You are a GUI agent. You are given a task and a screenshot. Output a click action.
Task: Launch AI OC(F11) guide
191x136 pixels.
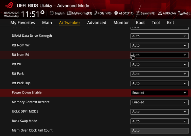[x=126, y=13]
